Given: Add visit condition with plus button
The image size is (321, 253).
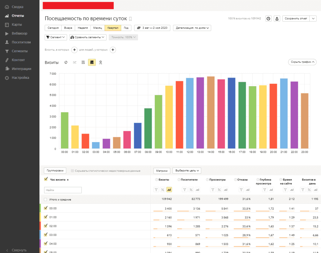Looking at the screenshot, I should pyautogui.click(x=74, y=50).
